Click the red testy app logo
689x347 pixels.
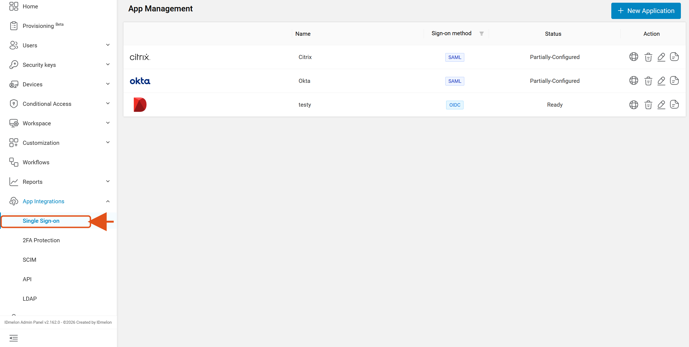click(140, 105)
